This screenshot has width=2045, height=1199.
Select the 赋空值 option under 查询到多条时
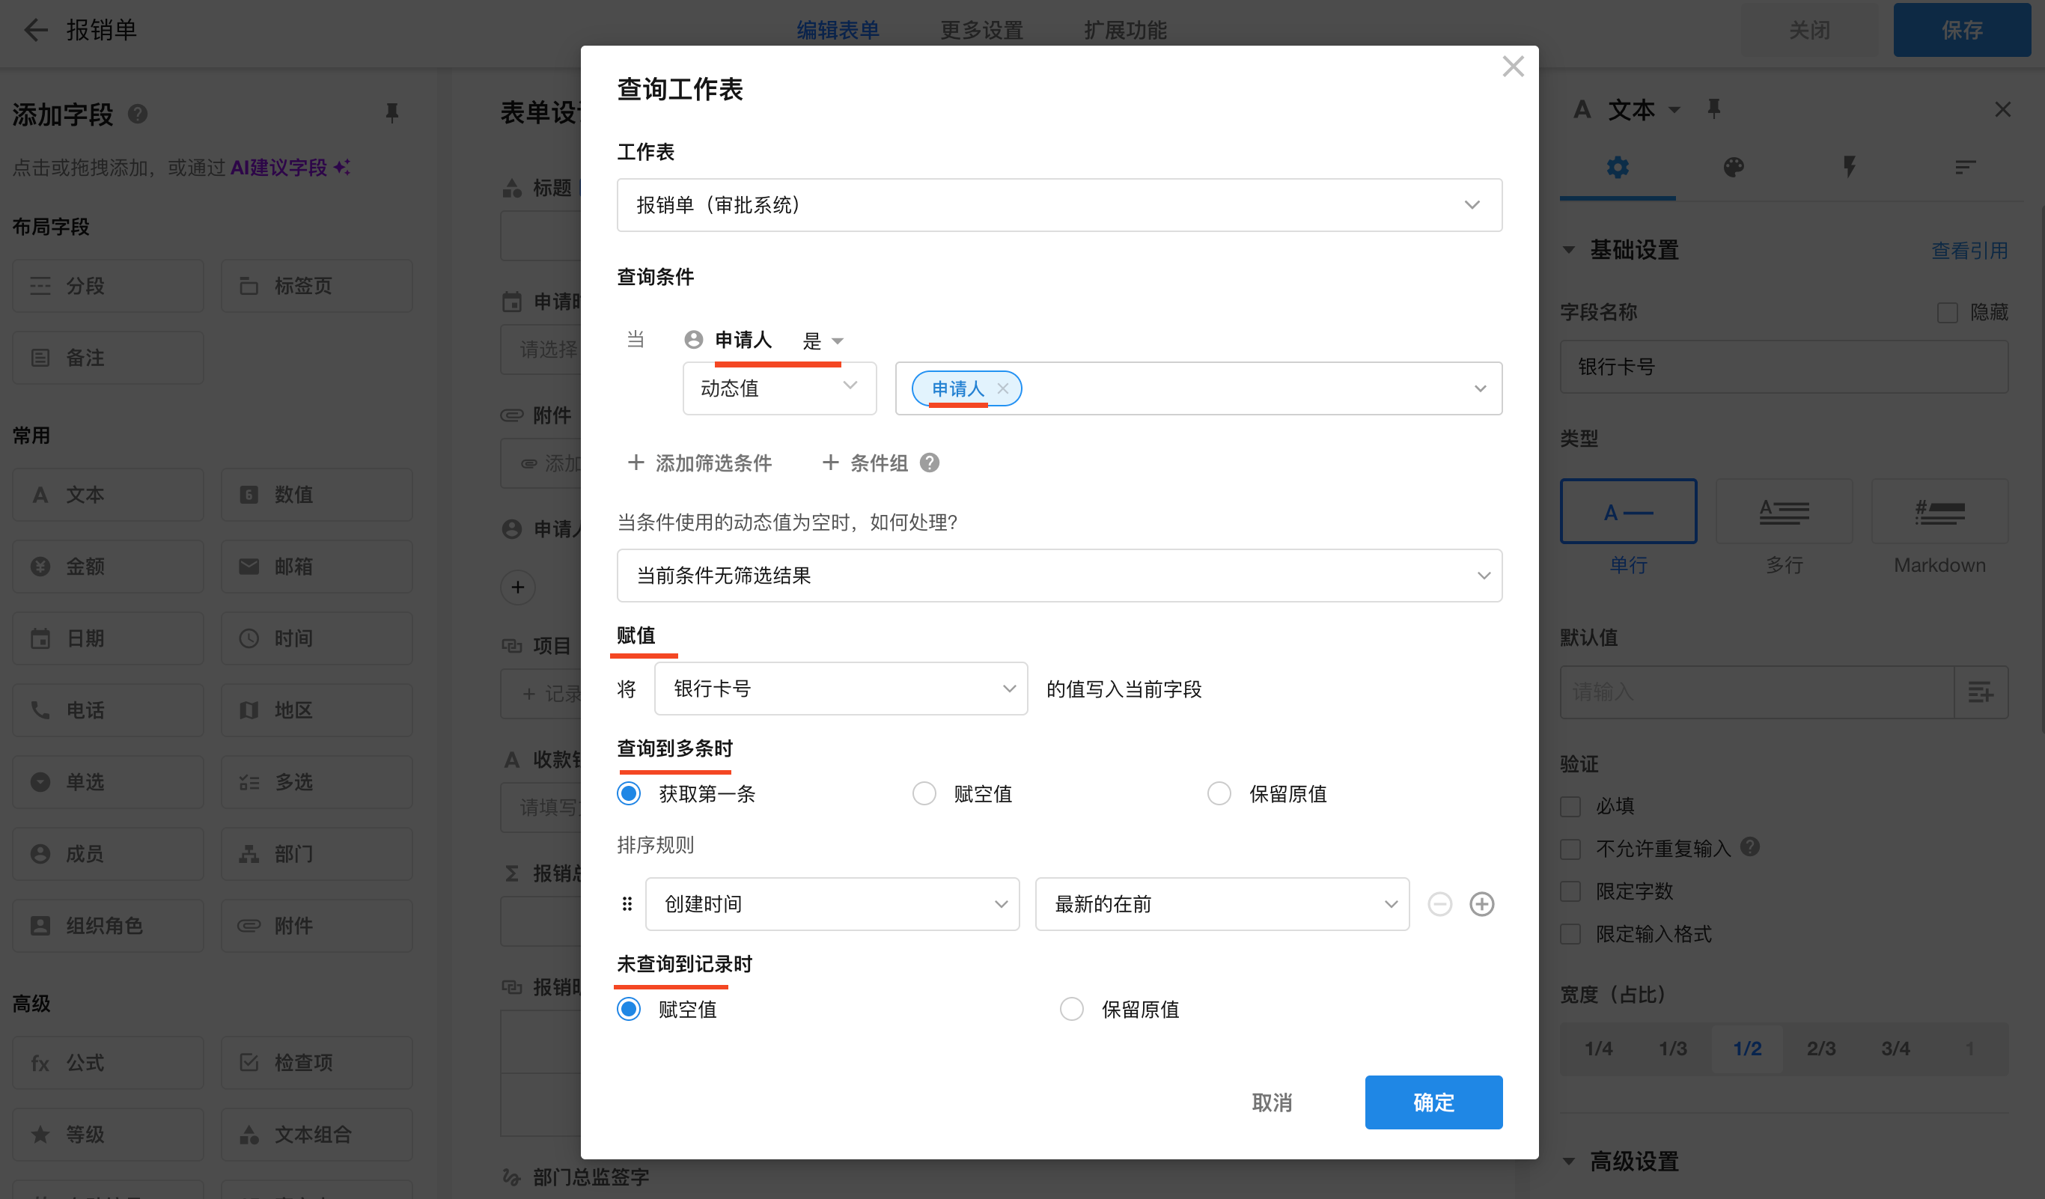pyautogui.click(x=924, y=793)
